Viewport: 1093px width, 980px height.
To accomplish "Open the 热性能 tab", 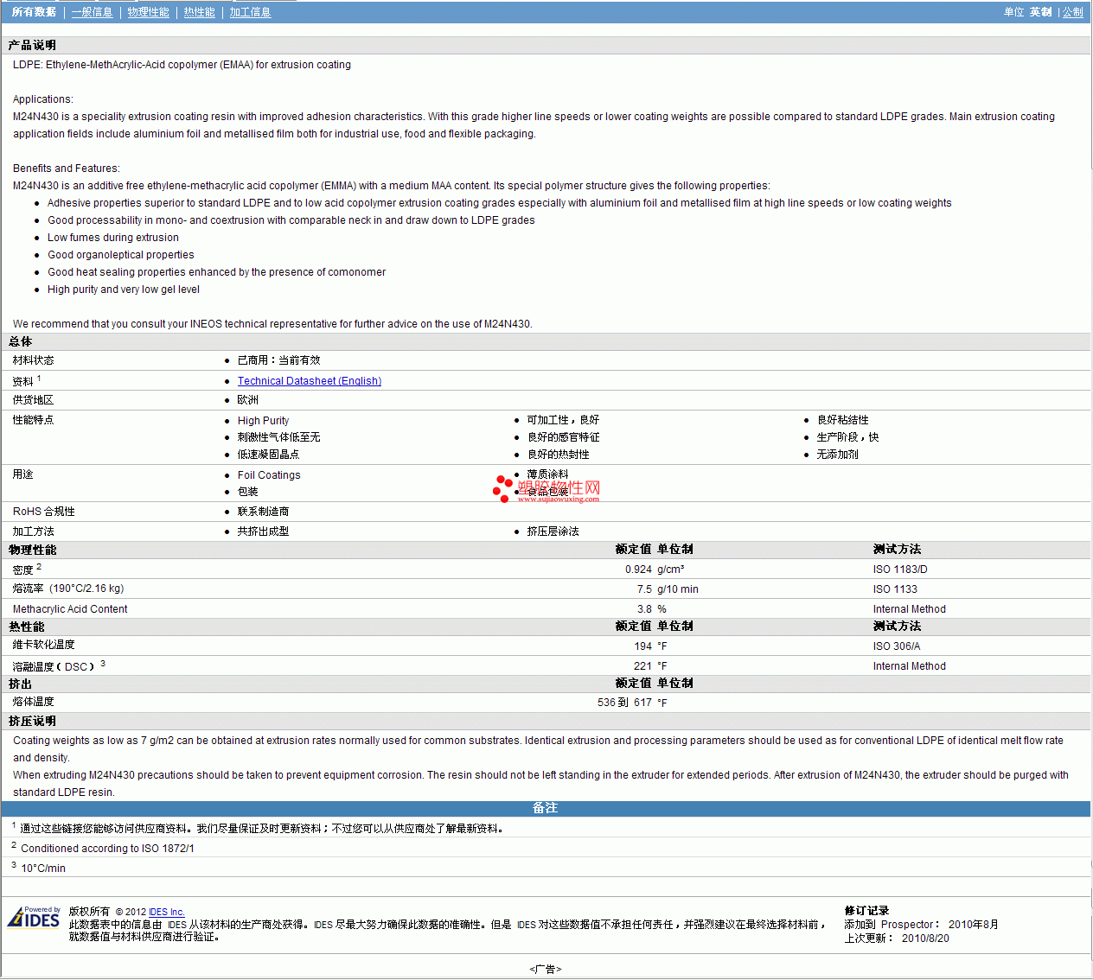I will click(199, 12).
